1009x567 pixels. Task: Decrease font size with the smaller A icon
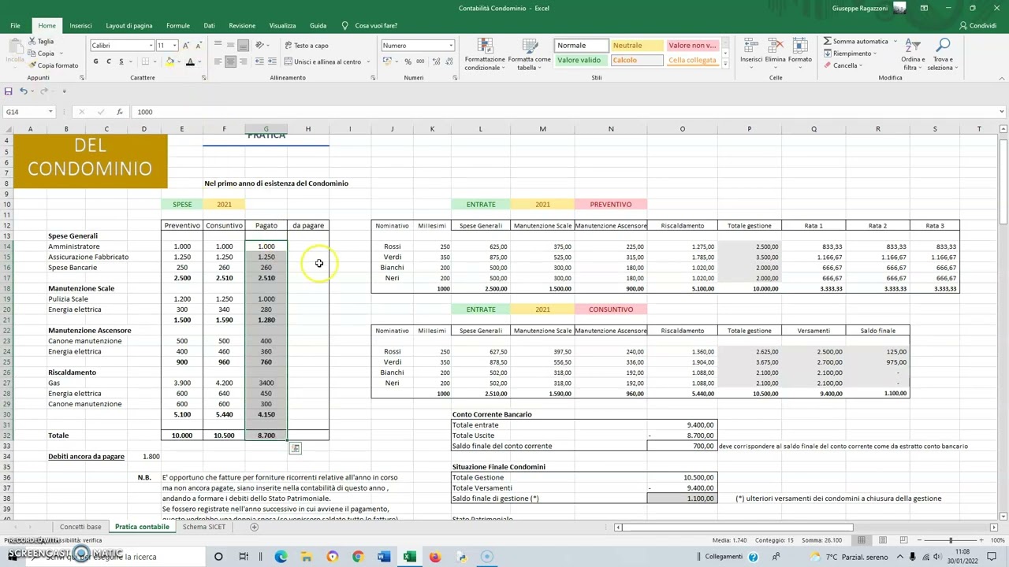coord(197,45)
